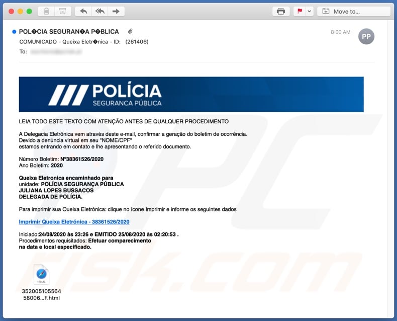Click the Ano Boletim: 2020 line
397x321 pixels.
[x=41, y=166]
